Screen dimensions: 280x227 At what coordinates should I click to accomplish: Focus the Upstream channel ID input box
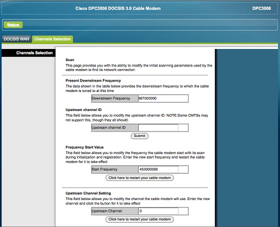click(x=158, y=127)
